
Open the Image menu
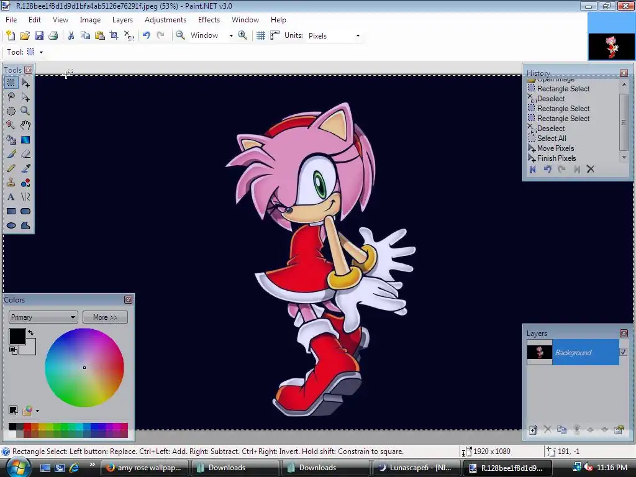click(x=90, y=20)
